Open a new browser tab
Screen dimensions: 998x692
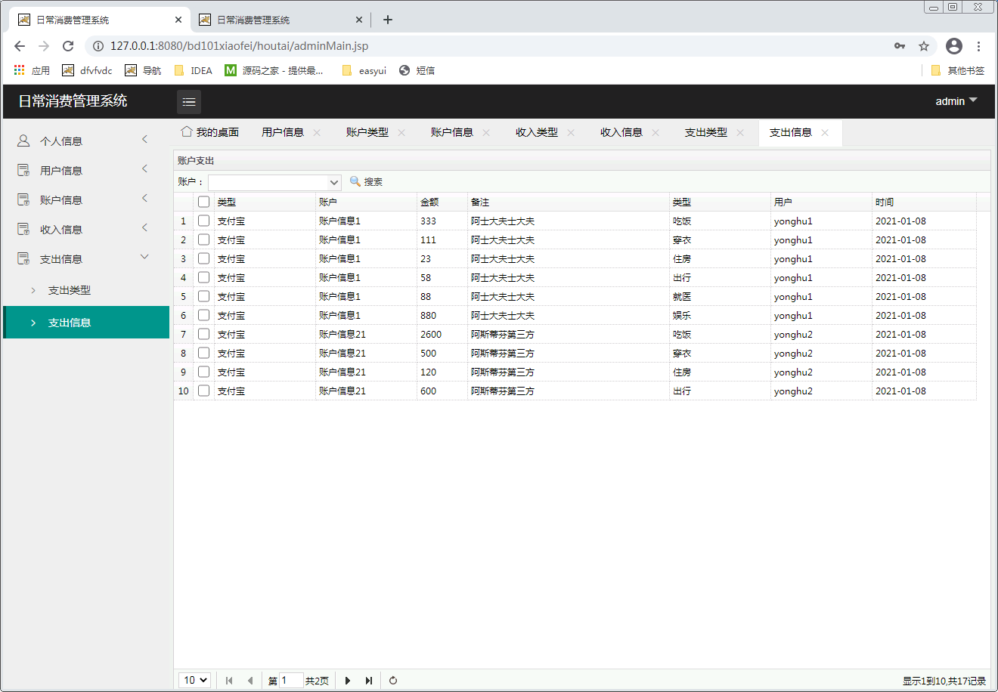pos(388,20)
